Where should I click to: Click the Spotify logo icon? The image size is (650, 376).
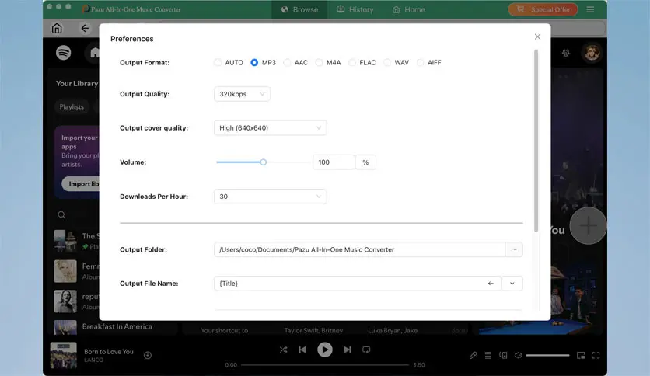click(64, 53)
